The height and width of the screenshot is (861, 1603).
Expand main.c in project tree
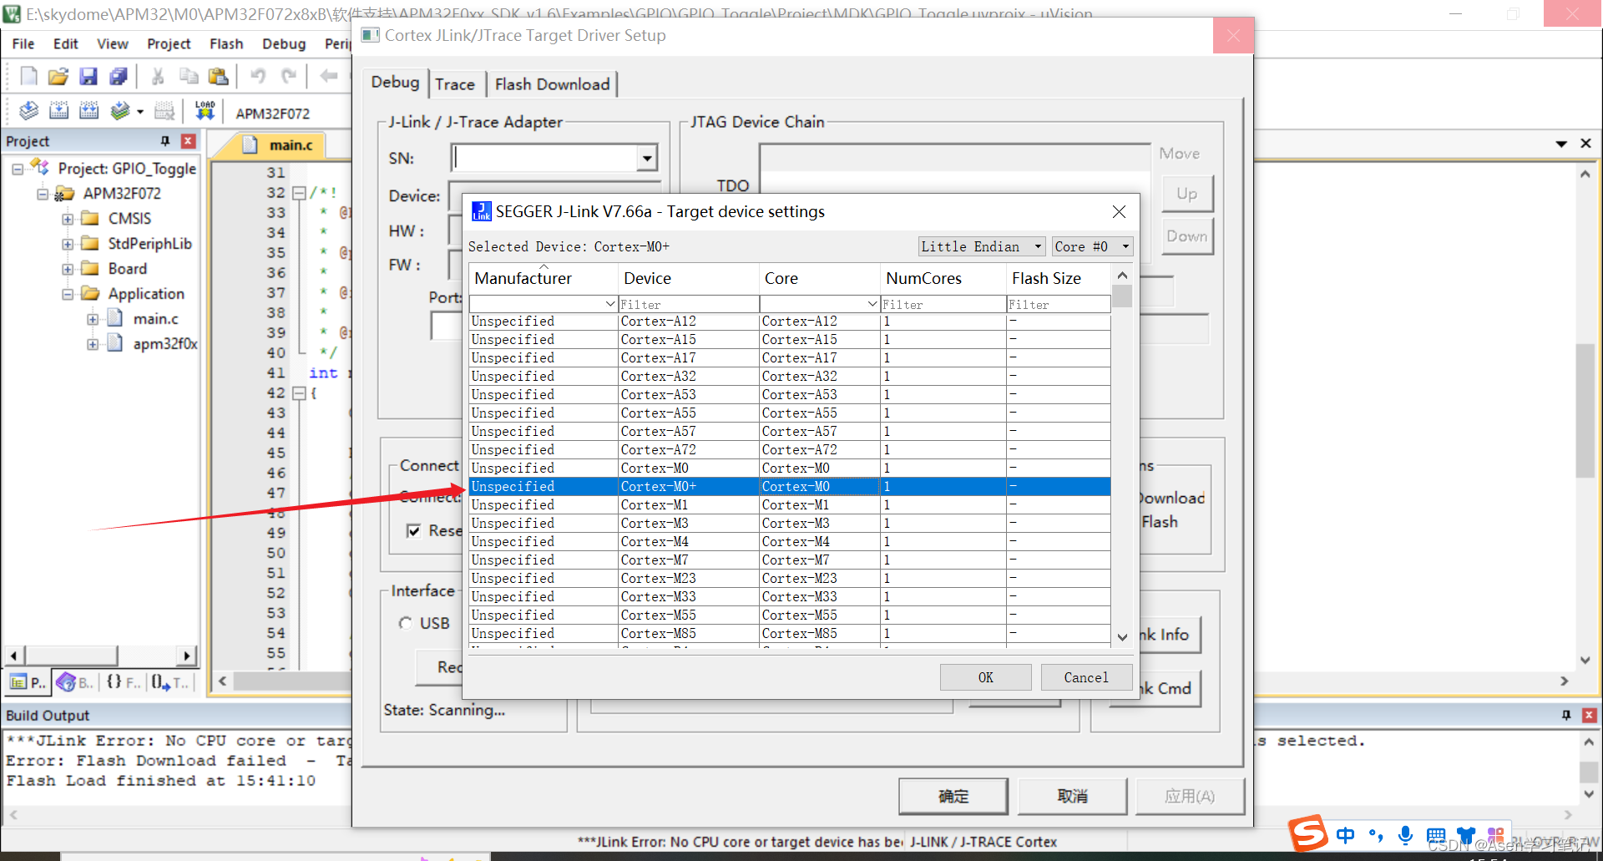click(x=93, y=319)
